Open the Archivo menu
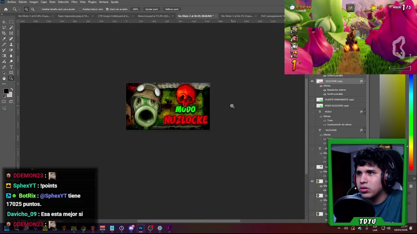The image size is (417, 234). pyautogui.click(x=11, y=2)
